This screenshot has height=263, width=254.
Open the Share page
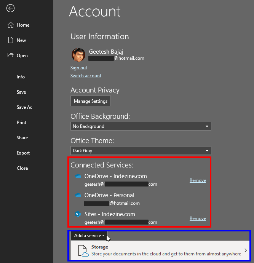click(x=22, y=138)
